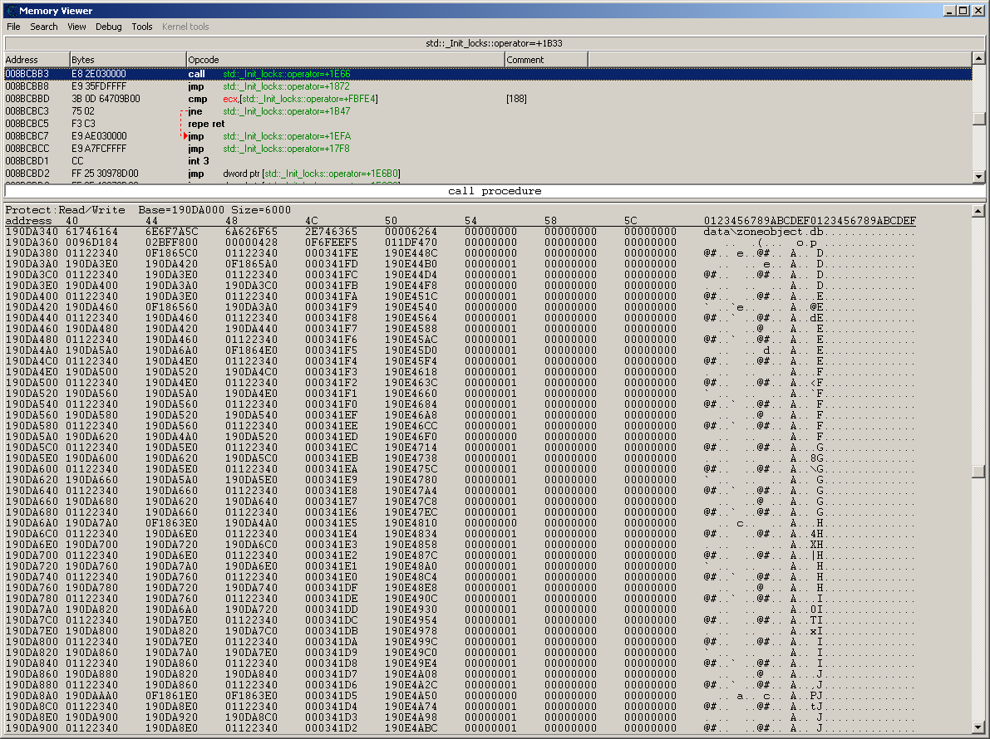The height and width of the screenshot is (739, 990).
Task: Click hex view scrollbar down arrow
Action: pos(978,727)
